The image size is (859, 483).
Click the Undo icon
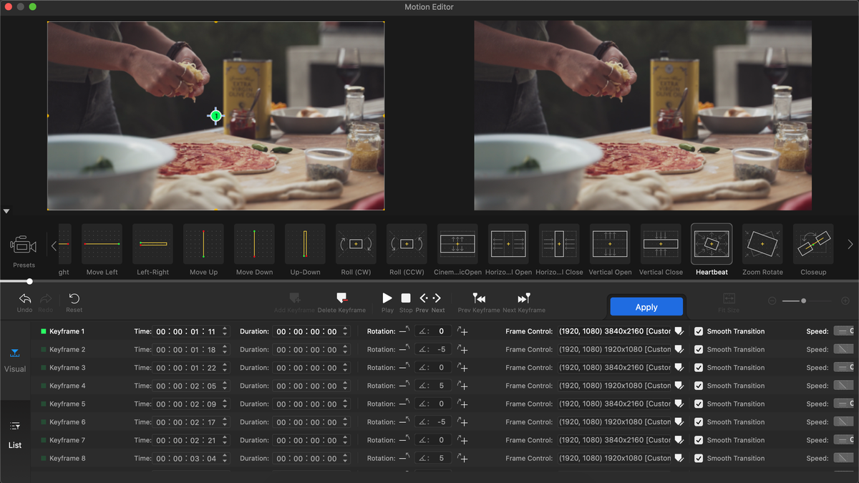(24, 300)
